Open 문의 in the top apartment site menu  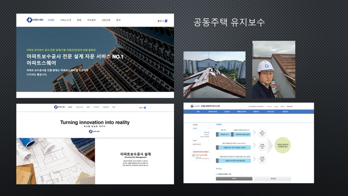pyautogui.click(x=118, y=20)
